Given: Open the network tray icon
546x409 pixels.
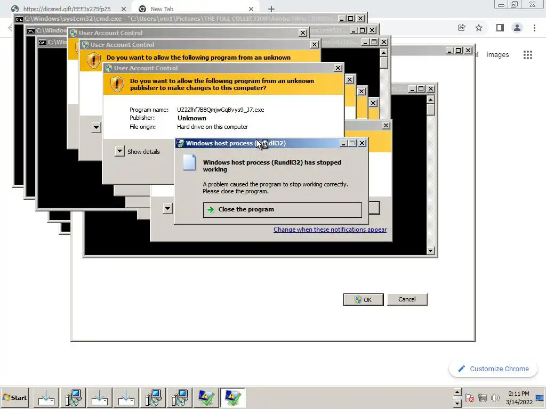Looking at the screenshot, I should tap(482, 397).
